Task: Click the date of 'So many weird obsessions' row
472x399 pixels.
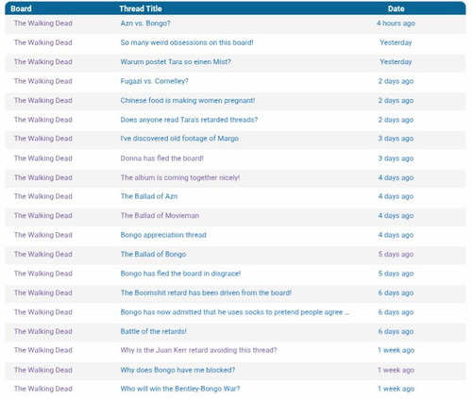Action: click(396, 42)
